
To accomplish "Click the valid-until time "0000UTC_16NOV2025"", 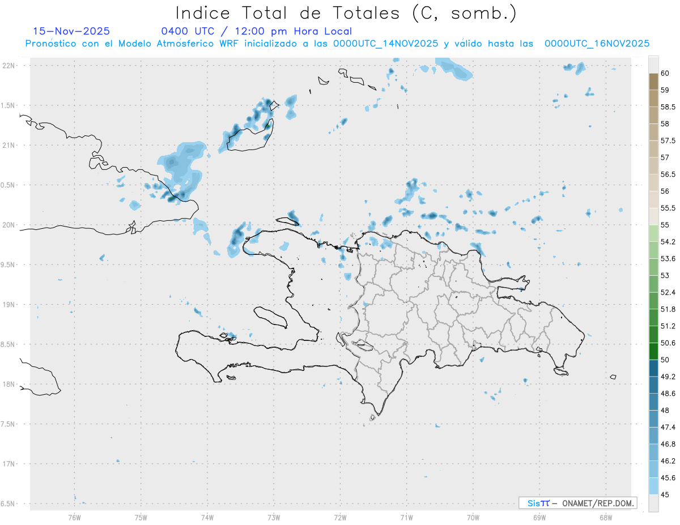I will tap(597, 44).
